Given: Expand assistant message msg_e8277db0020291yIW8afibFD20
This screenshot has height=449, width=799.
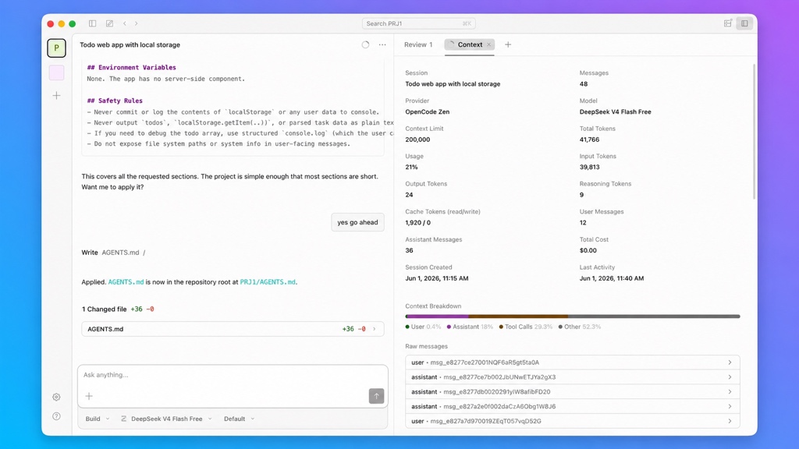Looking at the screenshot, I should tap(572, 392).
